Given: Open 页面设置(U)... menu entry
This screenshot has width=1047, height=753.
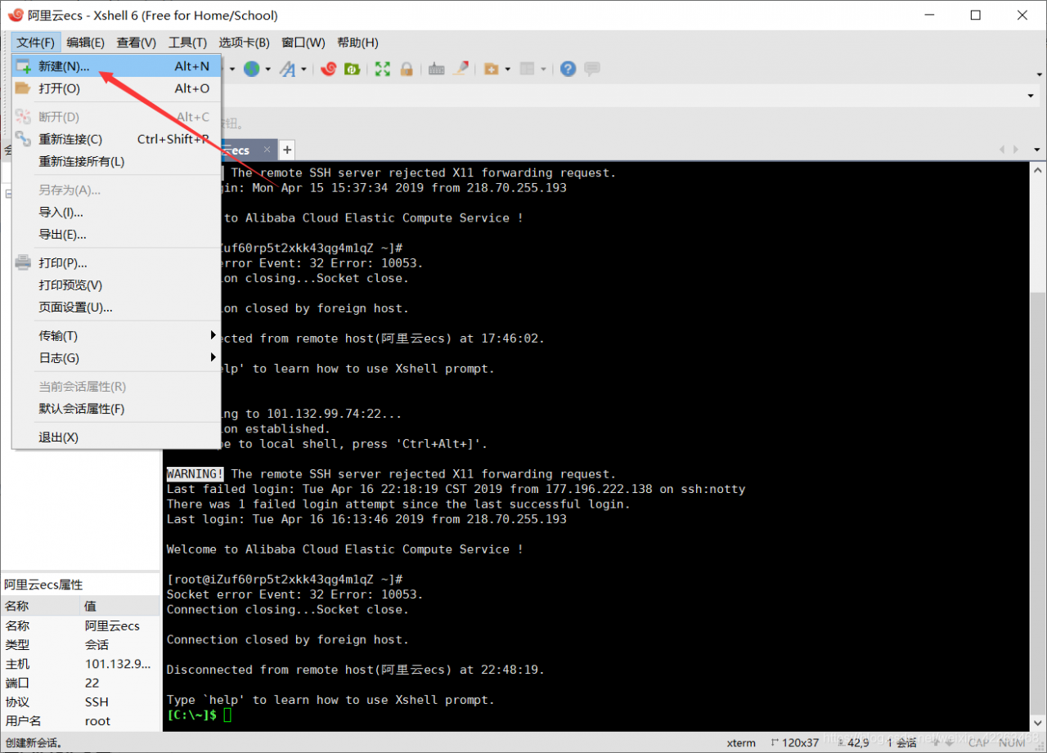Looking at the screenshot, I should point(116,307).
